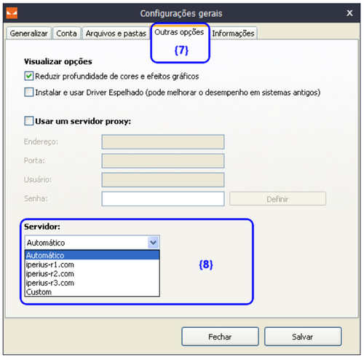Choose the Custom server option

click(92, 291)
